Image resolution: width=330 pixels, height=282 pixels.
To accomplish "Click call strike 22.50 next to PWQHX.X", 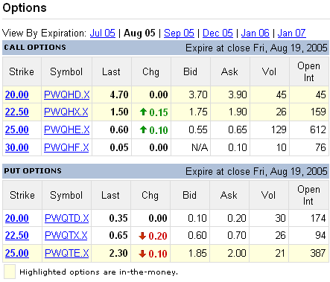I will coord(17,112).
